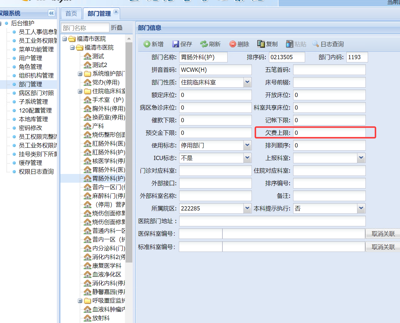
Task: Click the tree panel scroll up arrow
Action: click(x=129, y=39)
